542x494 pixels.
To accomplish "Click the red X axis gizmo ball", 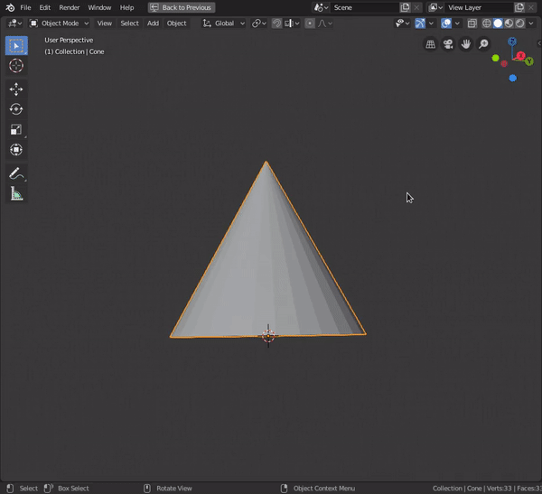I will coord(520,55).
